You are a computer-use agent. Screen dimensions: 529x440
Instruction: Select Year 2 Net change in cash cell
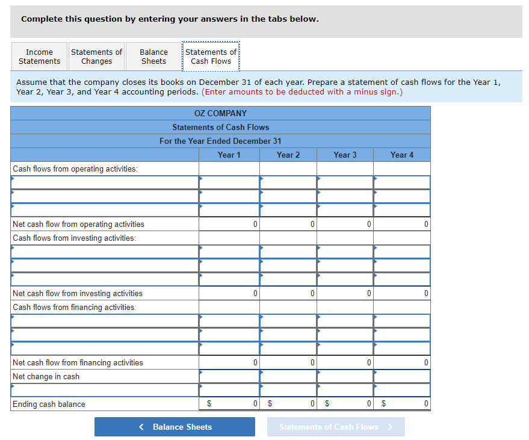288,376
